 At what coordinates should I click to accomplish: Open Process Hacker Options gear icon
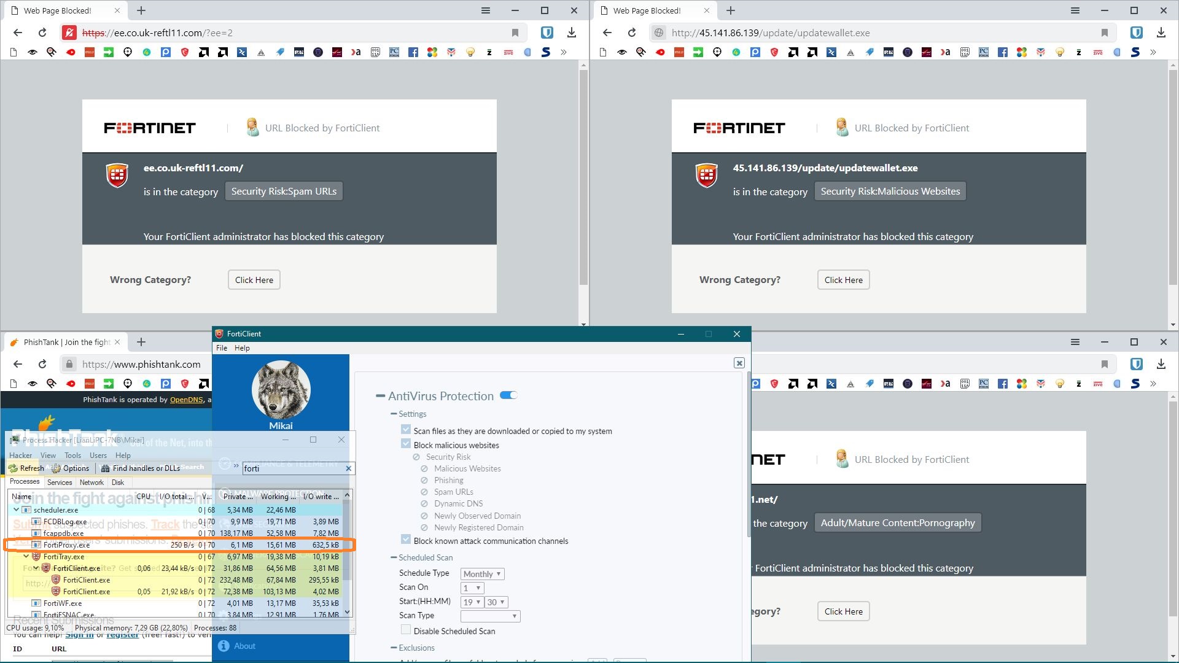pos(56,468)
